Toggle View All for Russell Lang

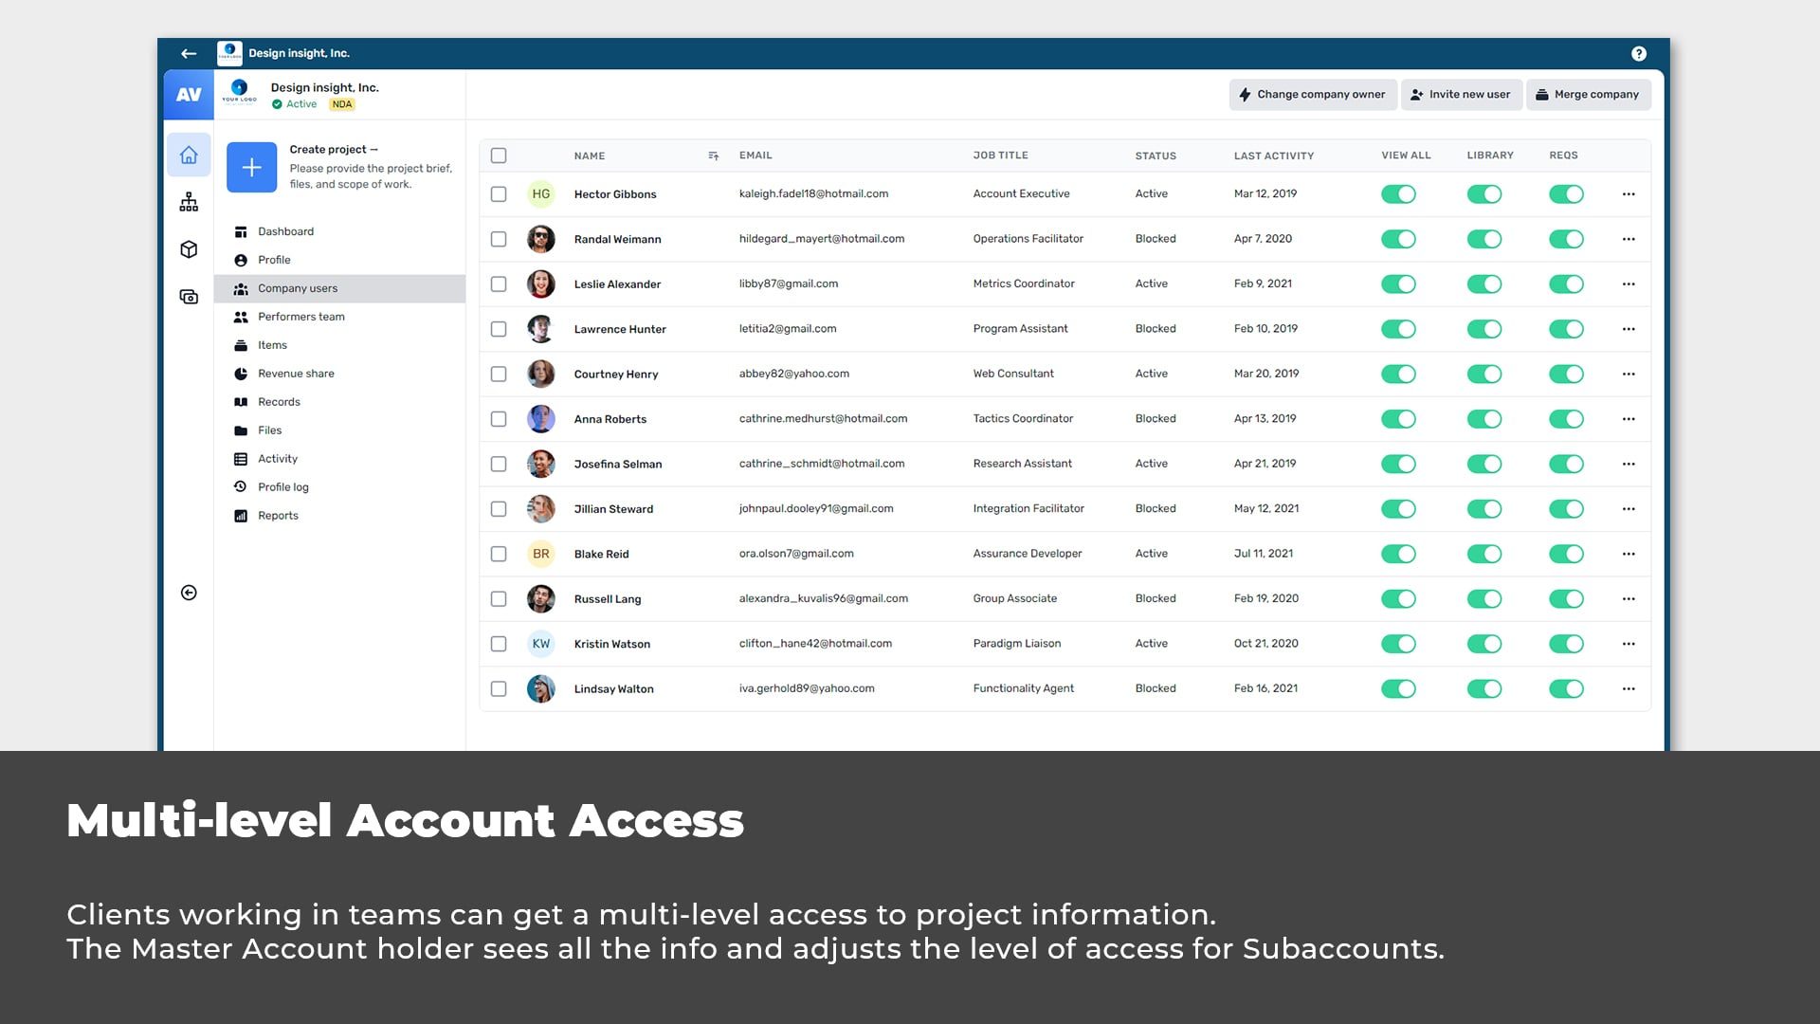point(1398,599)
